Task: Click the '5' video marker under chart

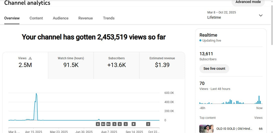Action: (x=114, y=124)
